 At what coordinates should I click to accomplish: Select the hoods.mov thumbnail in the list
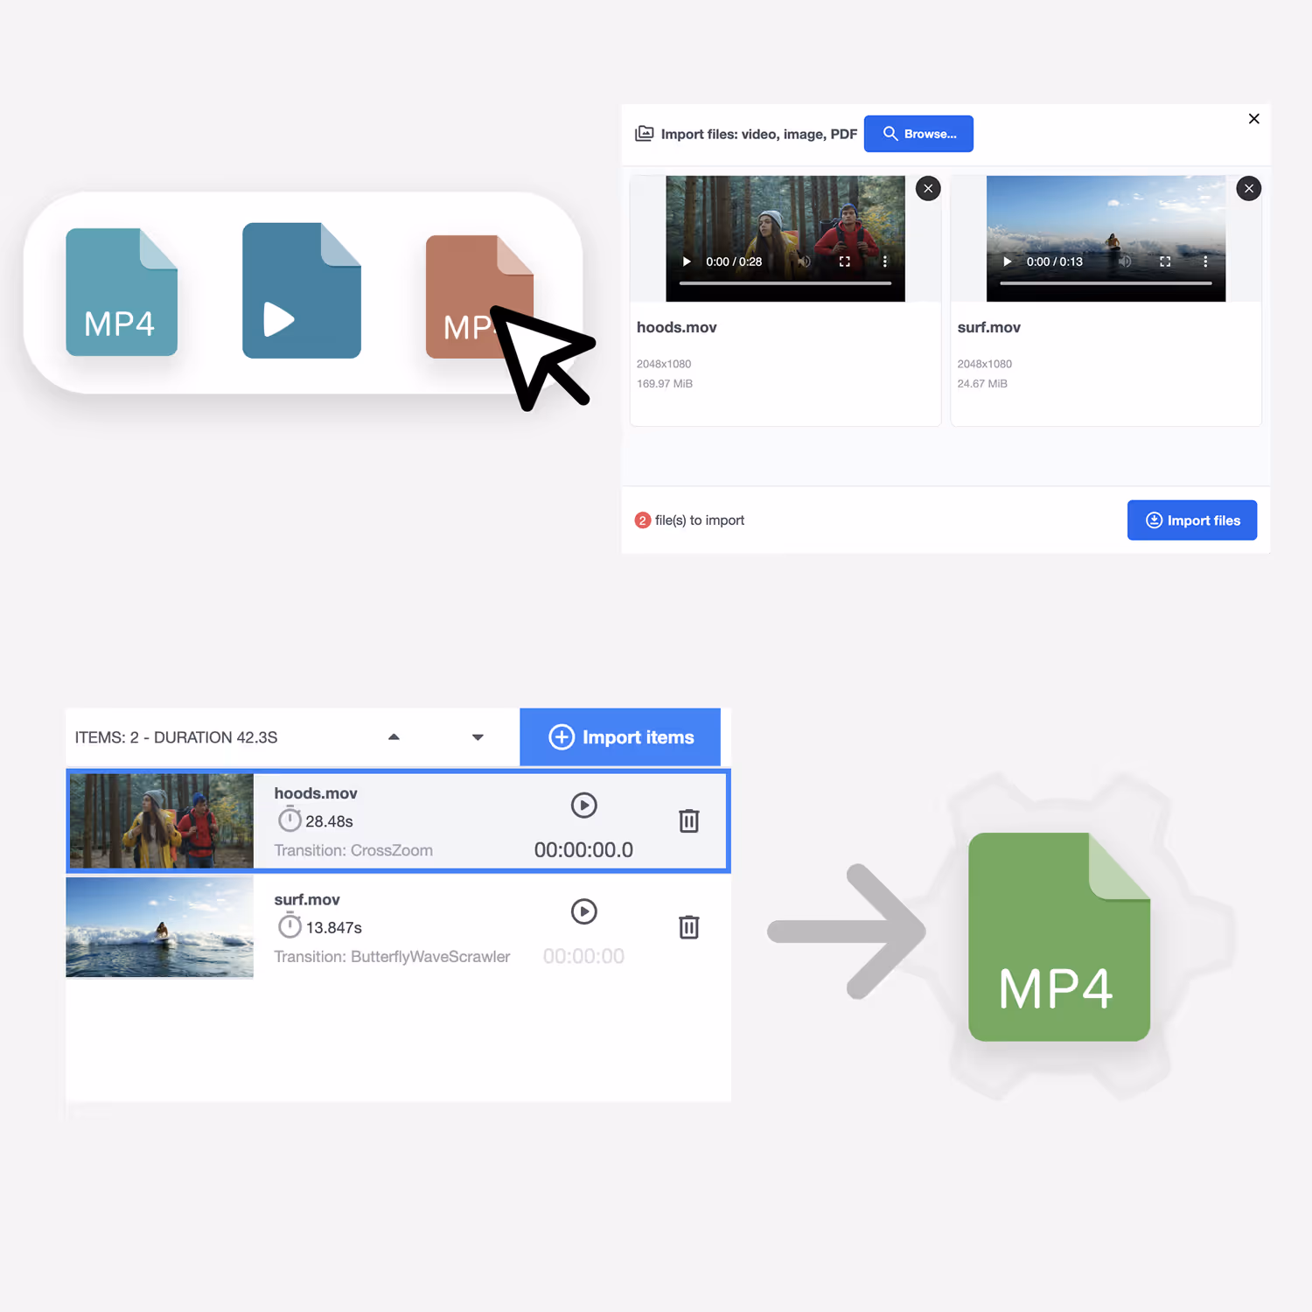tap(162, 820)
